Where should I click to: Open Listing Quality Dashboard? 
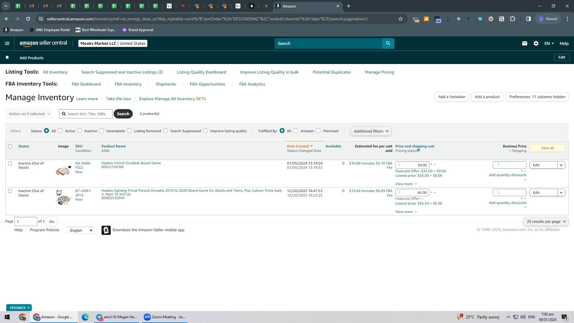click(x=201, y=72)
